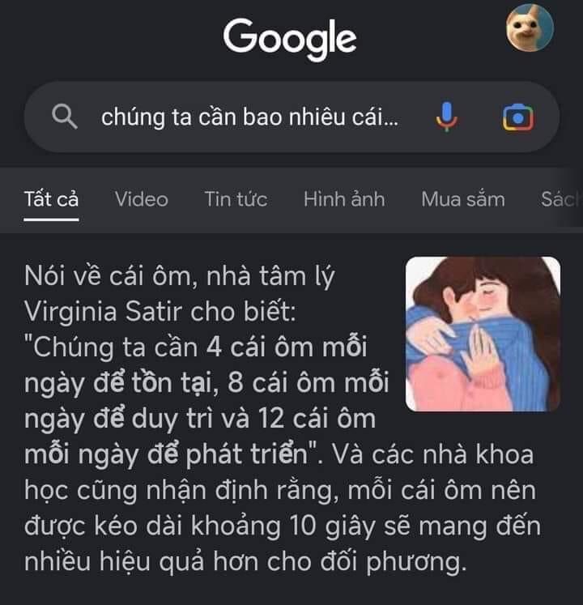Click 'Virginia Satir cho biết' text
Viewport: 583px width, 605px height.
[x=159, y=312]
